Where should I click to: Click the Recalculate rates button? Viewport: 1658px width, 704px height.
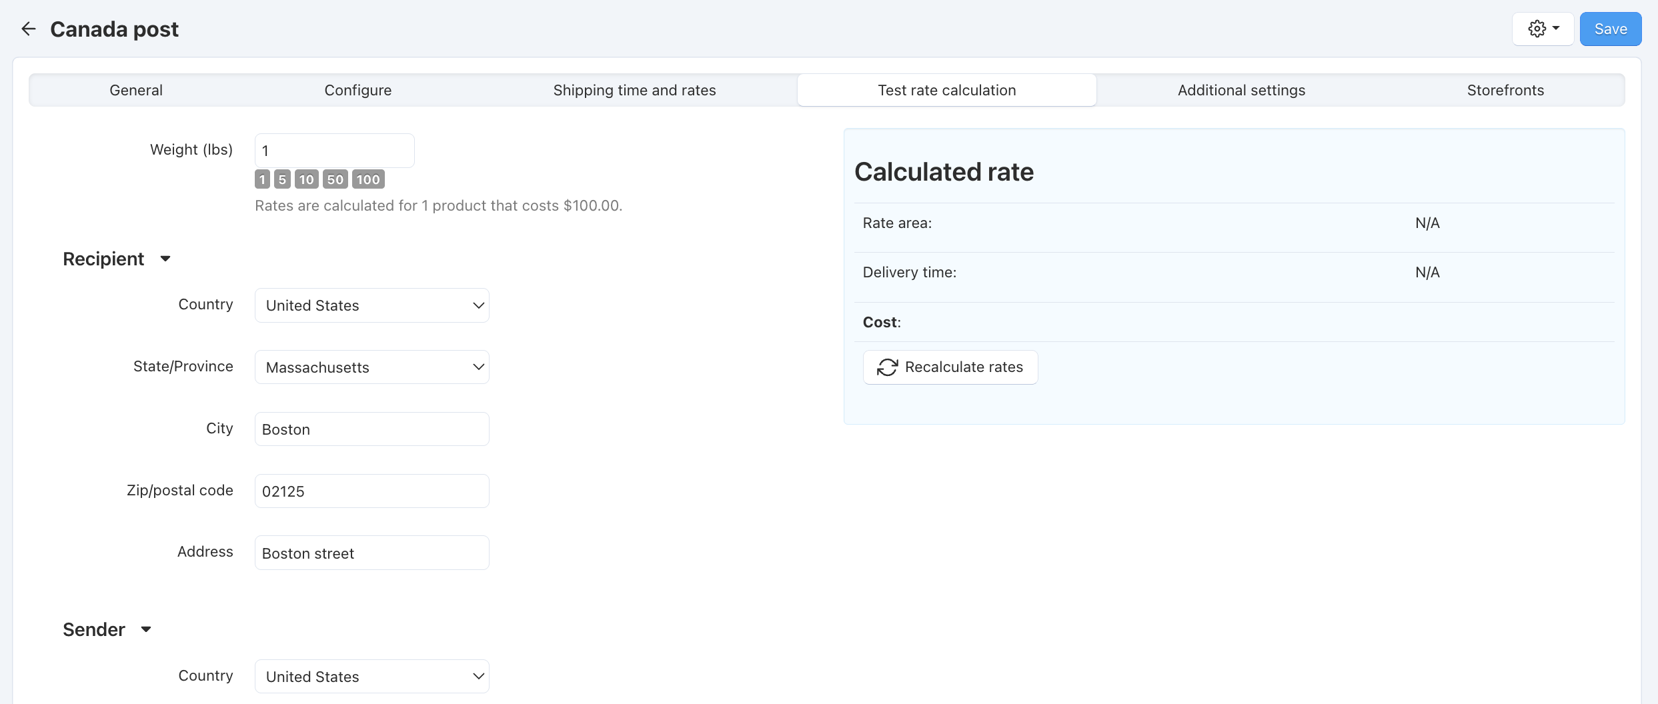click(950, 367)
